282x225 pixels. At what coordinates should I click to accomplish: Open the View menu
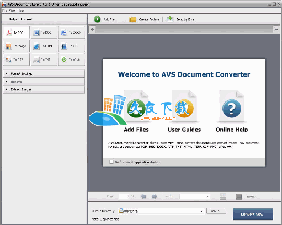click(x=12, y=10)
